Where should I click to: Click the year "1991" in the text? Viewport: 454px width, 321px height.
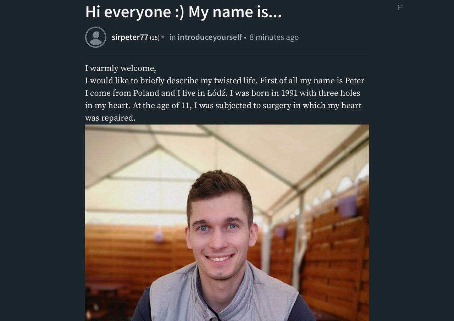[x=289, y=93]
